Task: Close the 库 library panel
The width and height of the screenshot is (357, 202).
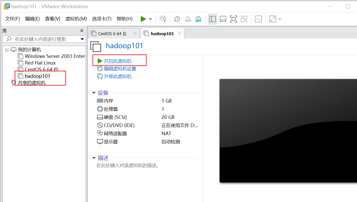Action: (82, 31)
